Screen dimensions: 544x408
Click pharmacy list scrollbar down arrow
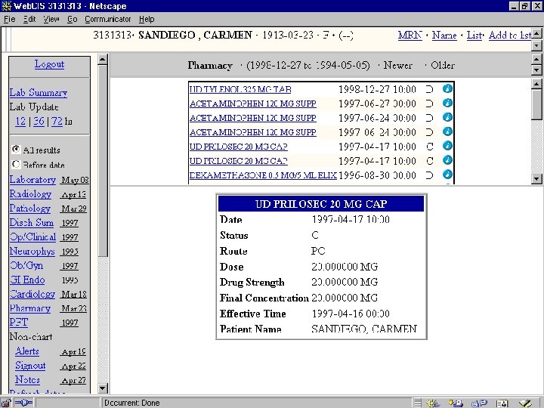pos(536,179)
